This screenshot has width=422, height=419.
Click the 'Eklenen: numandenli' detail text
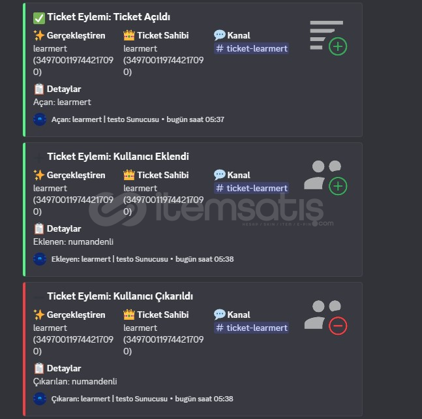(x=73, y=242)
